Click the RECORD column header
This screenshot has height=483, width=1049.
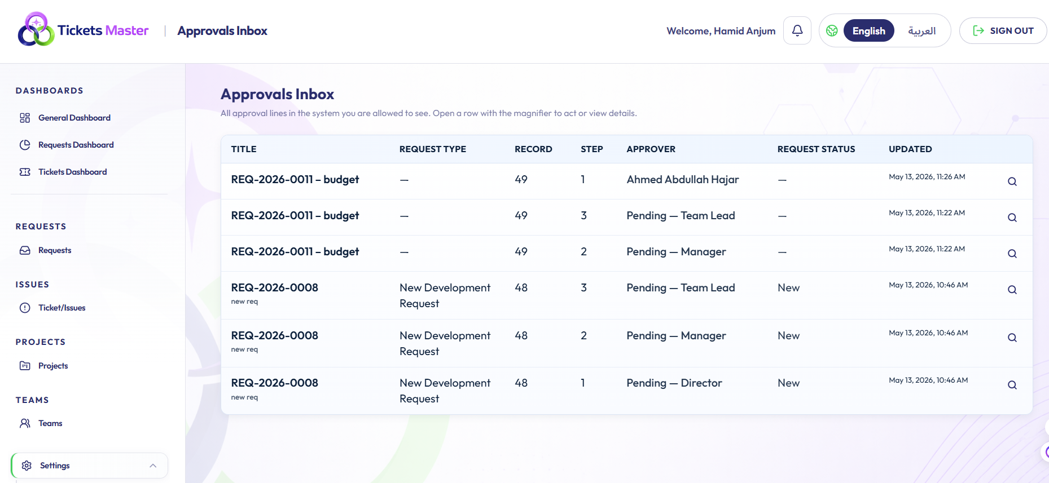(533, 149)
